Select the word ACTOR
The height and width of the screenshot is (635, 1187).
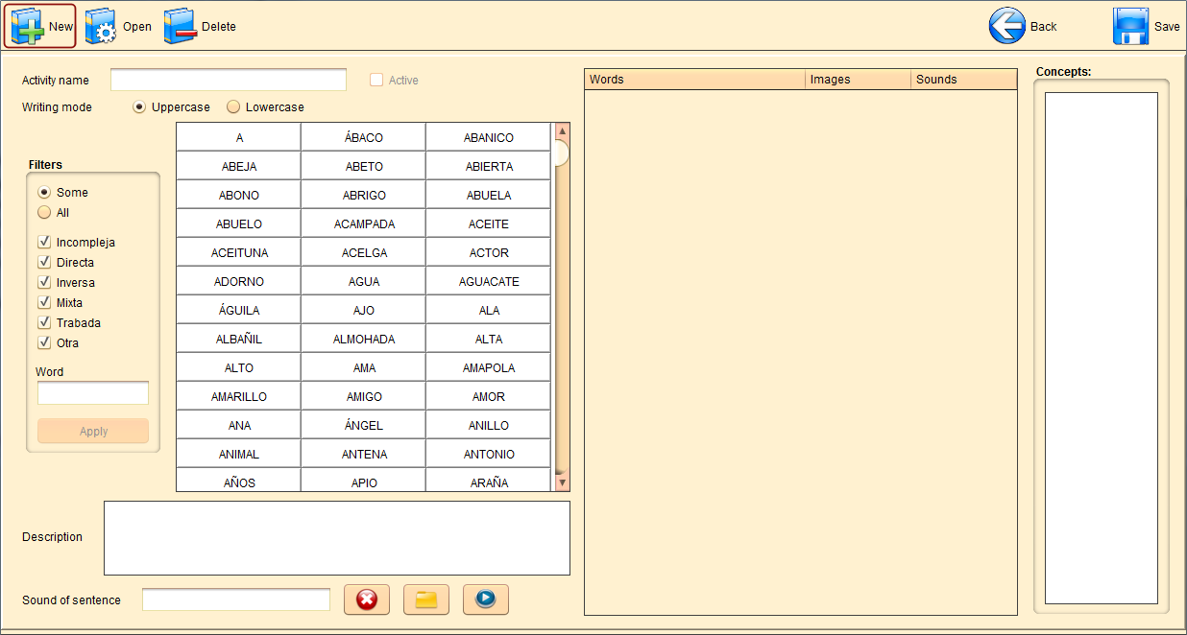click(488, 252)
